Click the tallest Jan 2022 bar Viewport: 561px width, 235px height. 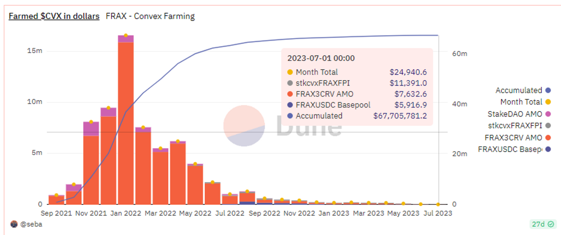coord(126,125)
